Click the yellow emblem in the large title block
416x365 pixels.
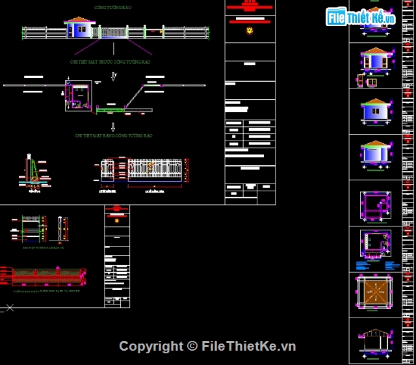pyautogui.click(x=250, y=31)
